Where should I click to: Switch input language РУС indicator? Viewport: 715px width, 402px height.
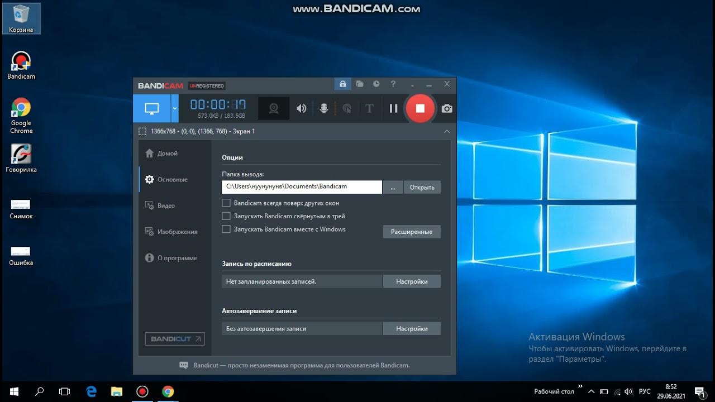(645, 391)
